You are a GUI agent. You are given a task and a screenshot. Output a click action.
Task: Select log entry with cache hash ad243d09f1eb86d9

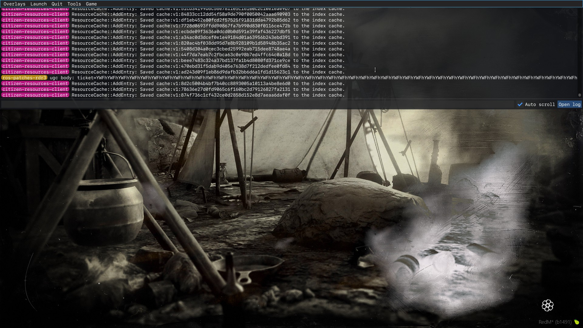tap(173, 72)
